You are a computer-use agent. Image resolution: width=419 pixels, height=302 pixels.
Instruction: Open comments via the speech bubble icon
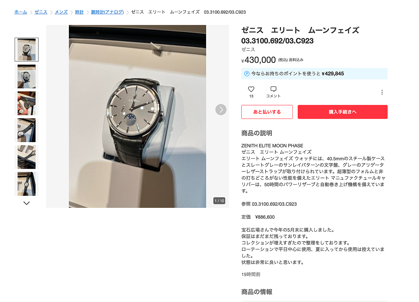pyautogui.click(x=273, y=89)
